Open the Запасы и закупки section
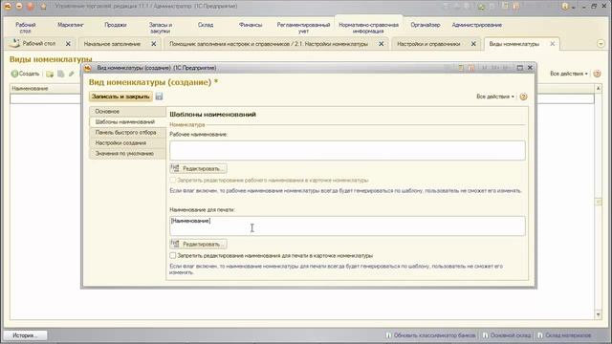This screenshot has height=344, width=612. pyautogui.click(x=161, y=28)
